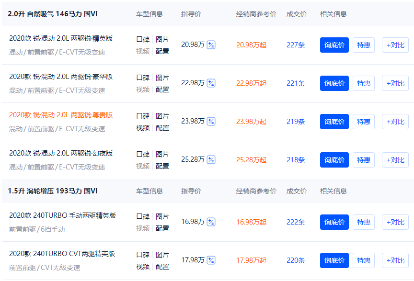The width and height of the screenshot is (414, 281).
Task: Add 240TURBO CVT两驱精英版 to comparison
Action: coord(395,260)
